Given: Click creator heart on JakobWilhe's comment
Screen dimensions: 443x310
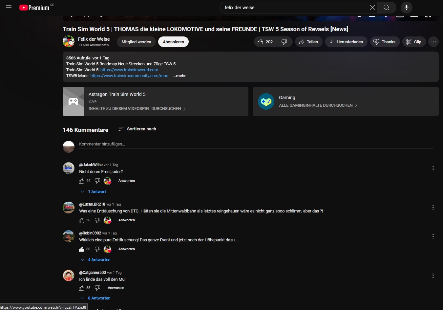Looking at the screenshot, I should coord(107,181).
